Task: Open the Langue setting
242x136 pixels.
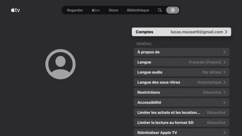Action: [x=181, y=62]
